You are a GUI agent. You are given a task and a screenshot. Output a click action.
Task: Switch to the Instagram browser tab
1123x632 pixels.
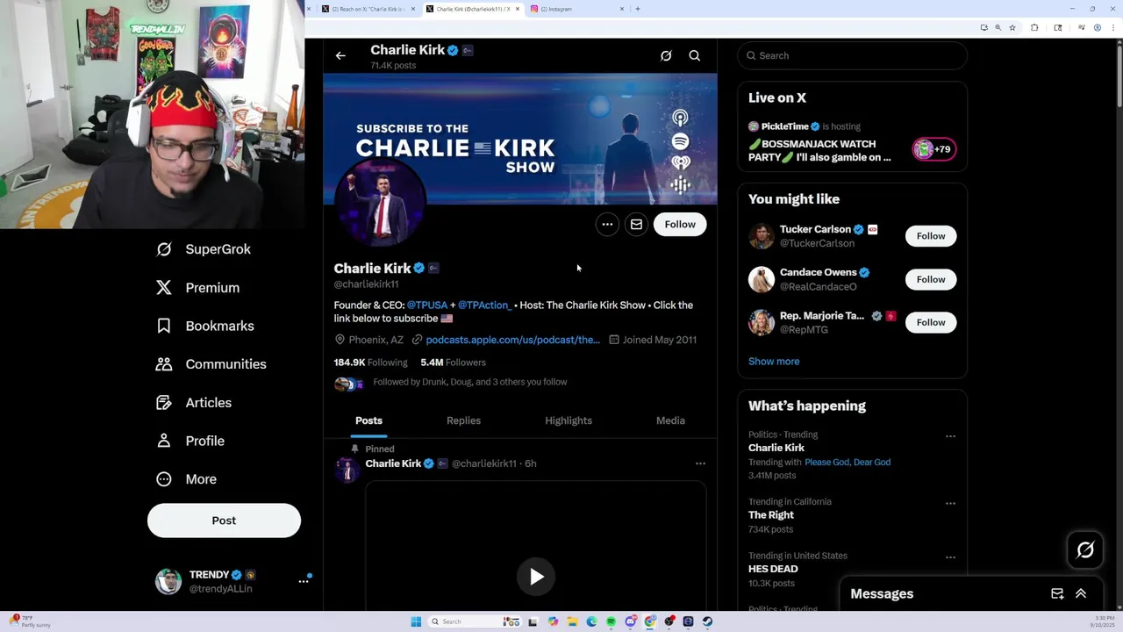click(575, 9)
